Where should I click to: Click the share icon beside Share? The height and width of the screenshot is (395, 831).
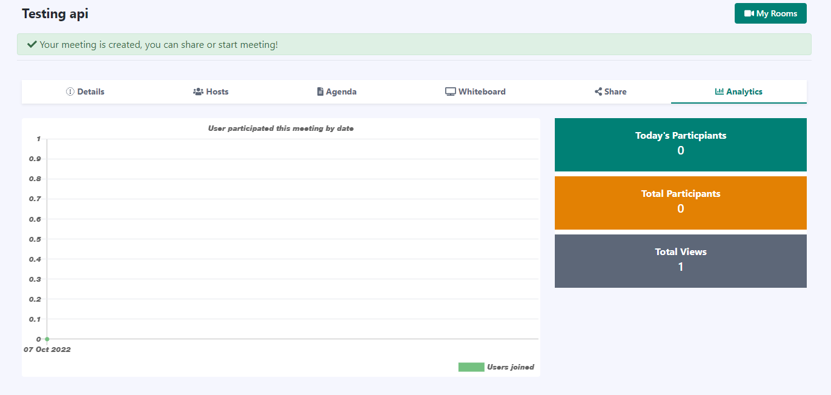coord(598,92)
